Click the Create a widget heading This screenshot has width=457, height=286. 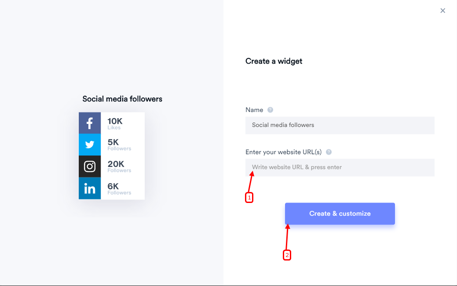coord(274,61)
